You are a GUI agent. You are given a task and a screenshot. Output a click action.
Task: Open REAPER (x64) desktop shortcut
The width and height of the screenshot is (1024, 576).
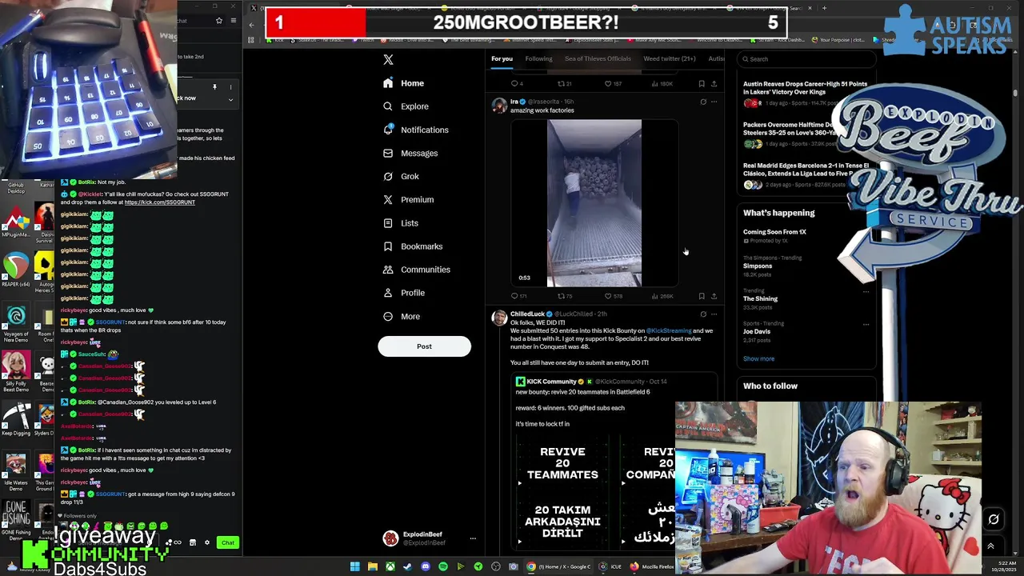[x=16, y=271]
